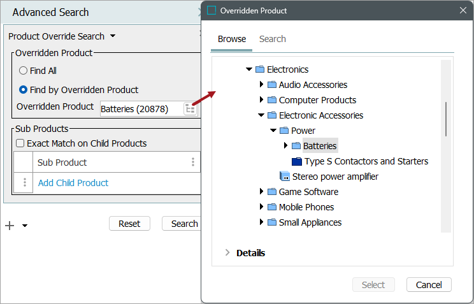Open the Product Override Search dropdown
This screenshot has width=474, height=304.
click(x=113, y=36)
